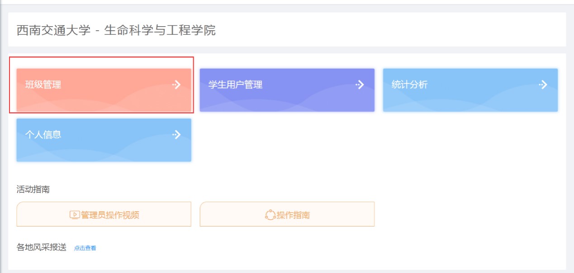The height and width of the screenshot is (273, 574).
Task: Open the 个人信息 card
Action: pyautogui.click(x=104, y=140)
